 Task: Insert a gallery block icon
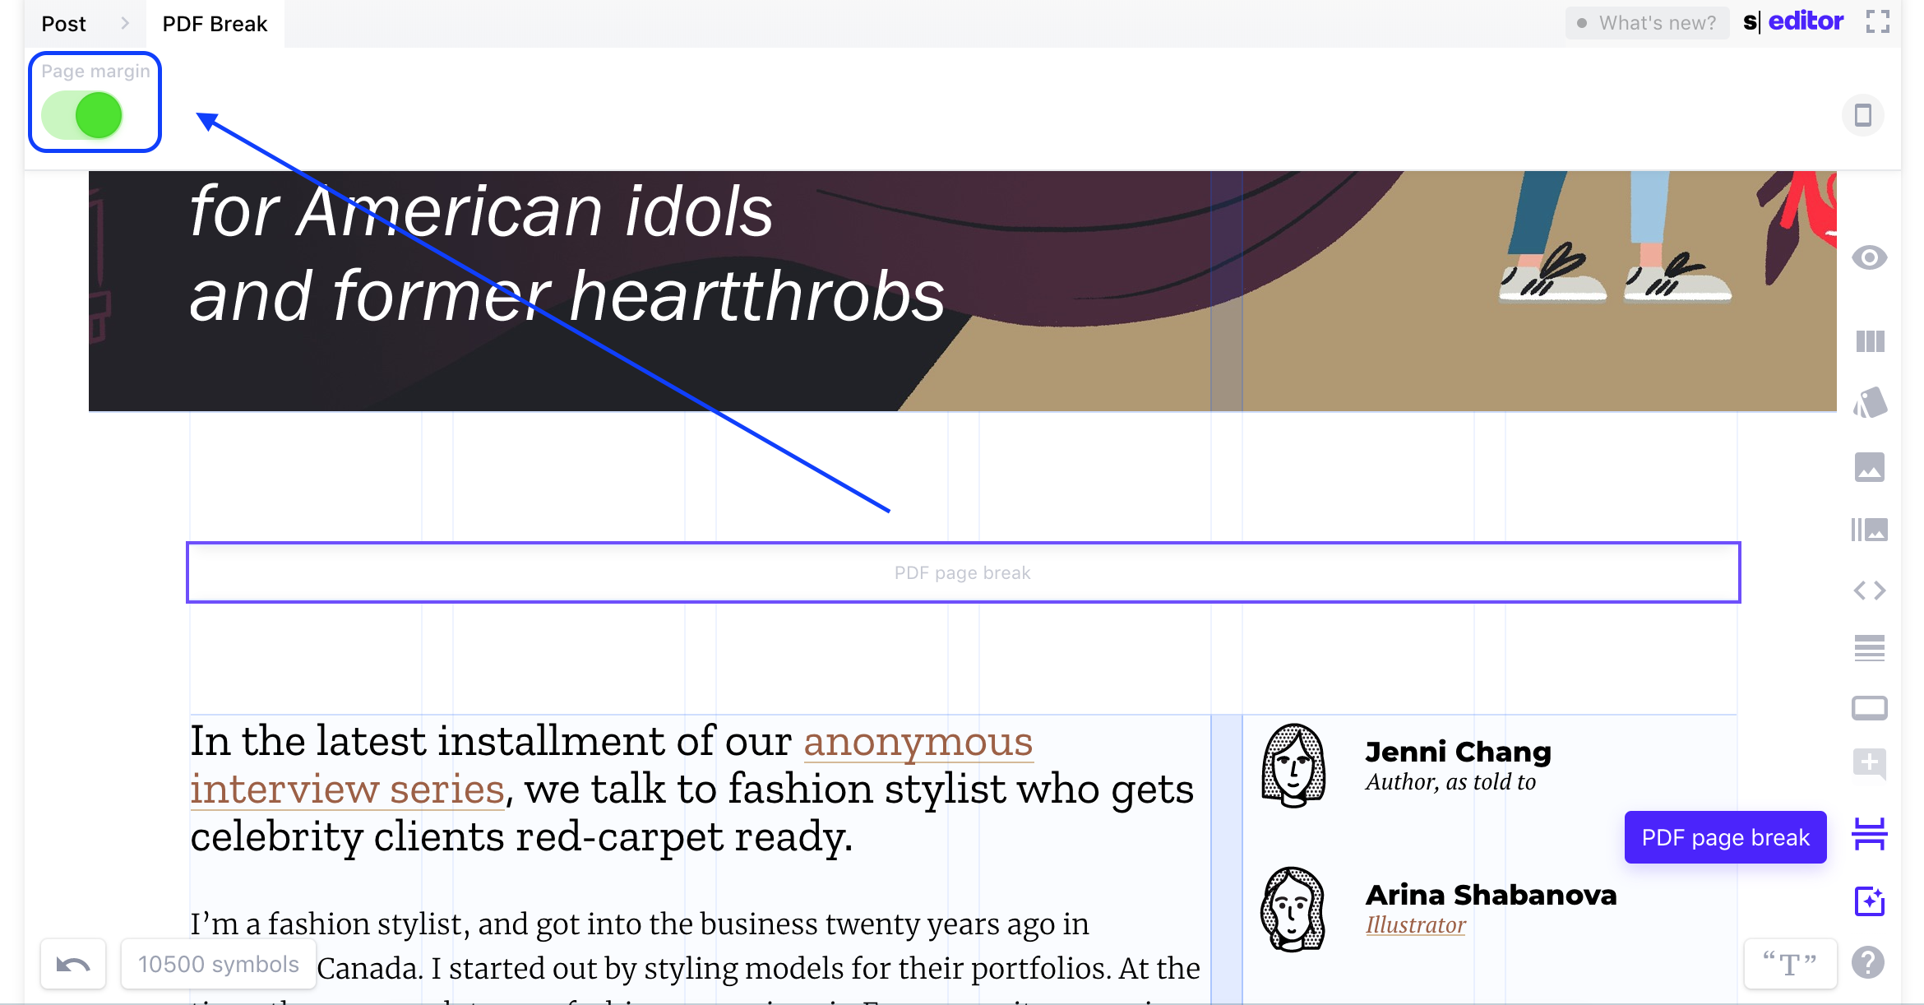[x=1870, y=530]
